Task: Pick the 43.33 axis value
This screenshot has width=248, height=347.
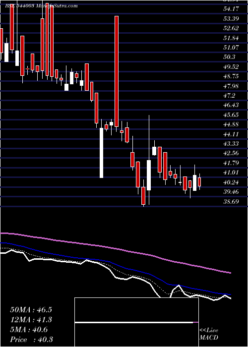Action: point(231,144)
